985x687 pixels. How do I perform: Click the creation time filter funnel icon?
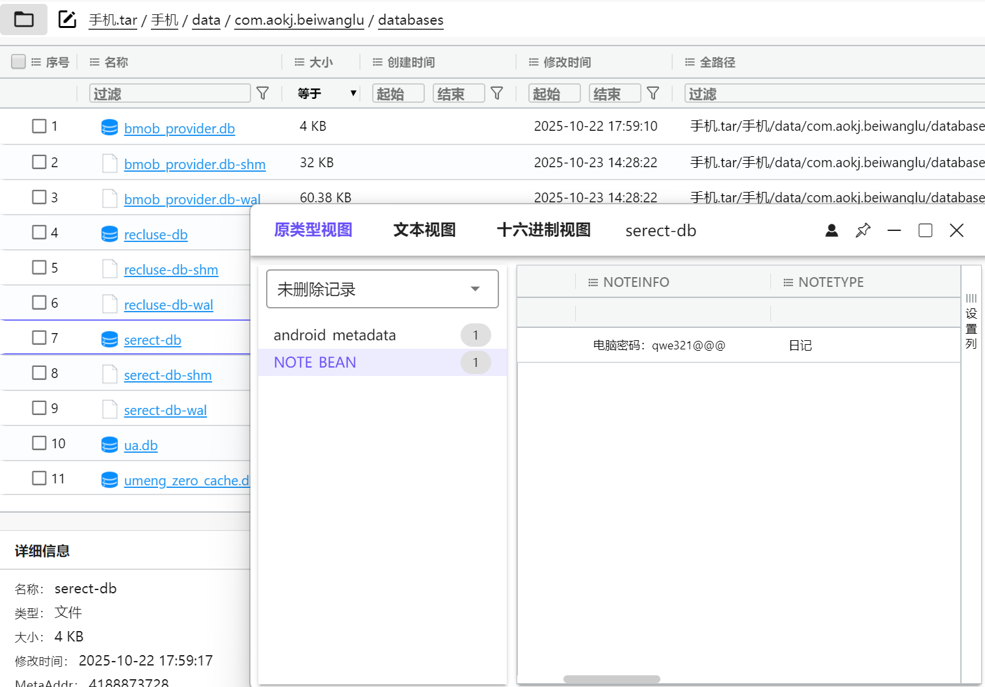point(497,93)
